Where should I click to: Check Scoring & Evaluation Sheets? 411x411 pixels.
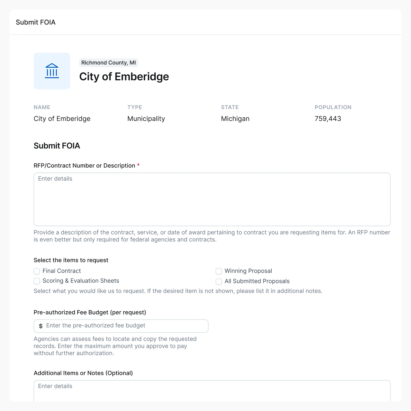tap(37, 281)
